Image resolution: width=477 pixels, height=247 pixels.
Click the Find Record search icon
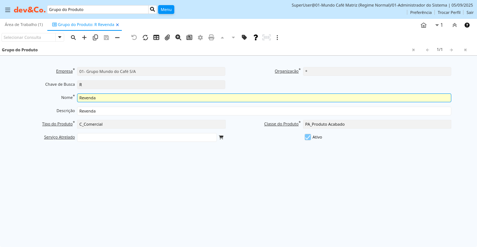(x=73, y=37)
